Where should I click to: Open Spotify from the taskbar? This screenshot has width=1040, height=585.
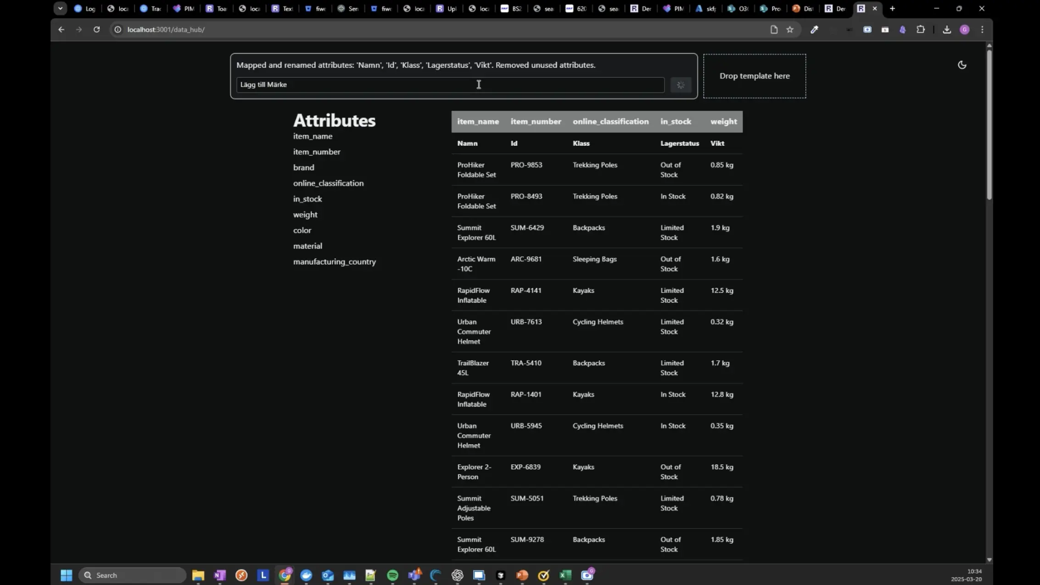point(392,575)
